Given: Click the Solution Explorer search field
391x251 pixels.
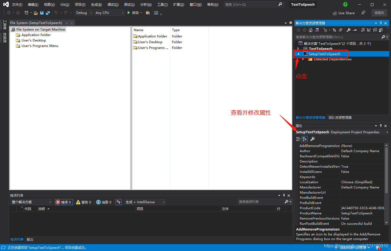Looking at the screenshot, I should (338, 37).
